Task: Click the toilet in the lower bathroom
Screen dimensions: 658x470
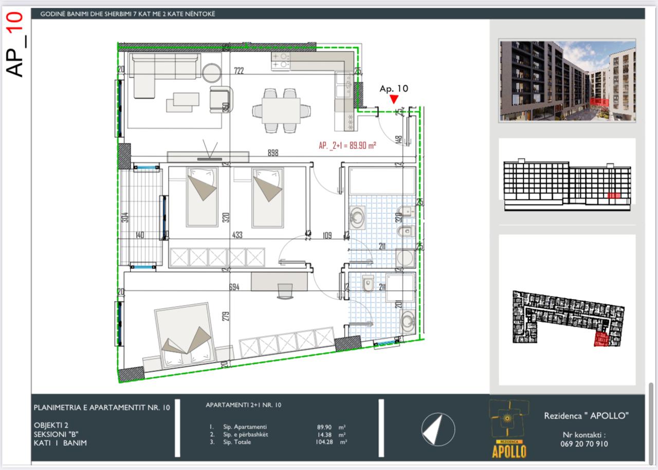Action: [368, 283]
